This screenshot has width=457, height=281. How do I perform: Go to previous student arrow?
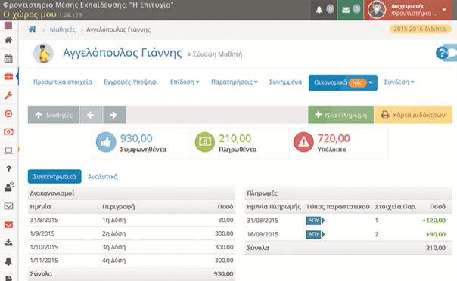point(91,115)
